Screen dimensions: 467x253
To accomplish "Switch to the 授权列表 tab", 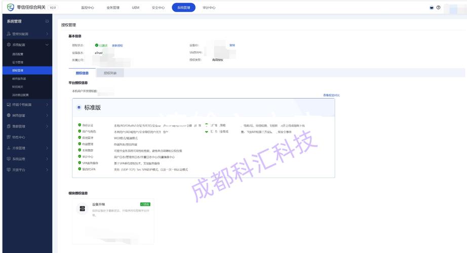I will 110,73.
